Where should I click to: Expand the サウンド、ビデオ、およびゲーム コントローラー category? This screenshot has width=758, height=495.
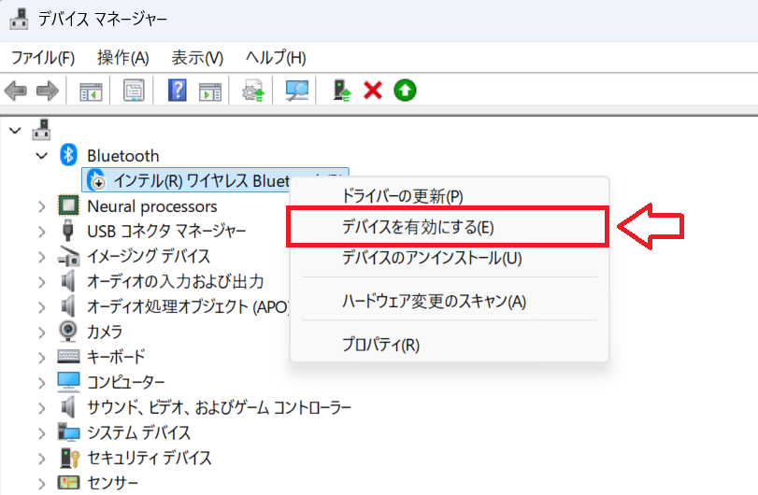(42, 408)
